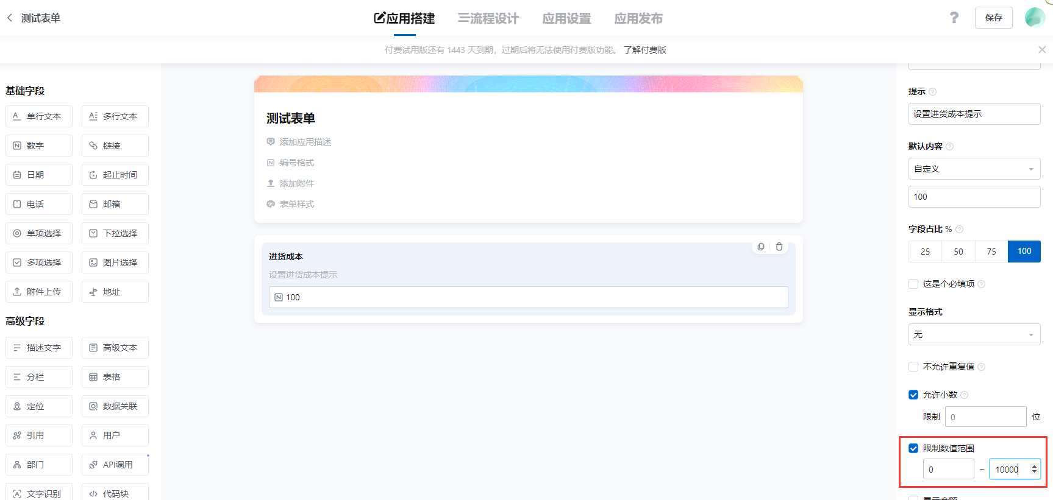Screen dimensions: 1053x500
Task: Add an email field (邮箱)
Action: (115, 204)
